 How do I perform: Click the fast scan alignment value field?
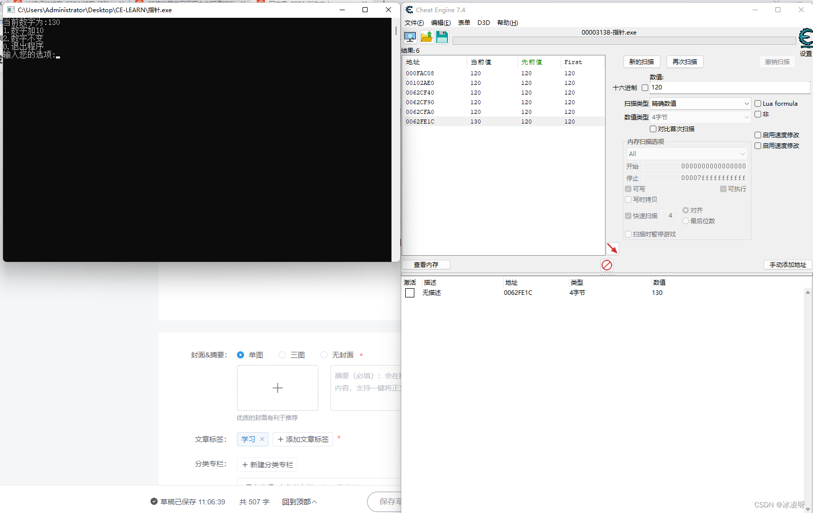pos(670,216)
